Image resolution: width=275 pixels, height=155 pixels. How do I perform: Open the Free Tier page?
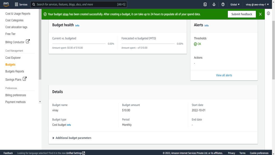(x=10, y=34)
